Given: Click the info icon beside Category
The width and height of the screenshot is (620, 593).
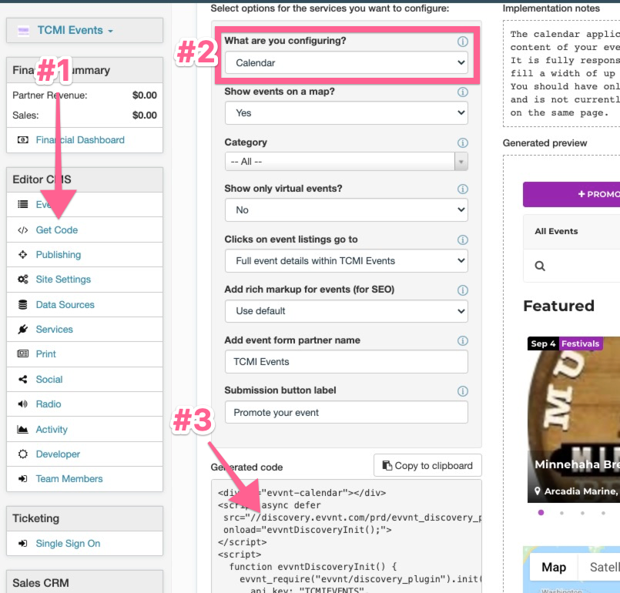Looking at the screenshot, I should coord(463,142).
